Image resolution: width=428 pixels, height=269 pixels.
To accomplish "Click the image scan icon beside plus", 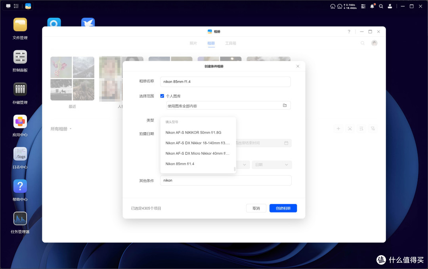I will (x=350, y=129).
